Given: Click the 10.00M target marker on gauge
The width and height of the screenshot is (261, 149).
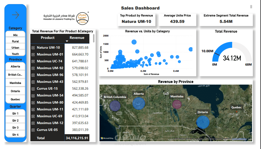Looking at the screenshot, I should point(217,54).
